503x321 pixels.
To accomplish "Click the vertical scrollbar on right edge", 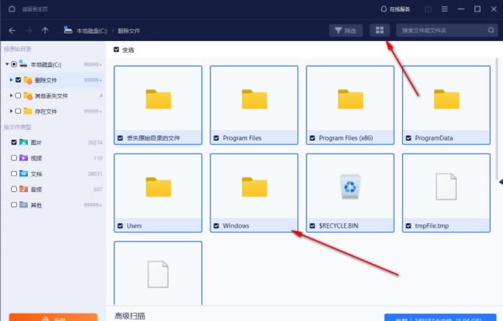I will (x=497, y=119).
